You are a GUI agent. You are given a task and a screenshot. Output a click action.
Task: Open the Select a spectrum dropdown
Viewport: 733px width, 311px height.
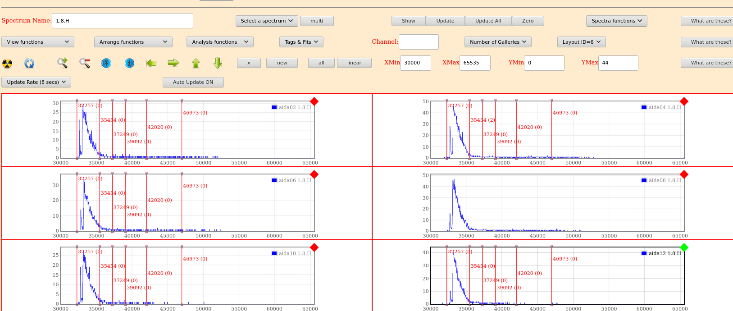pos(266,21)
